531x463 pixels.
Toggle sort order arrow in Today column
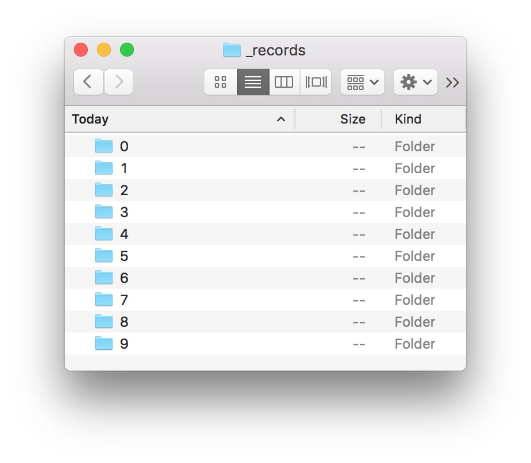pos(281,120)
